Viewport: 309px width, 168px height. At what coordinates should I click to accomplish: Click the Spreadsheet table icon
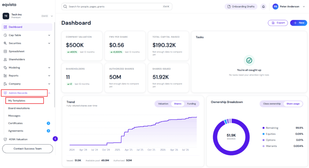click(5, 51)
